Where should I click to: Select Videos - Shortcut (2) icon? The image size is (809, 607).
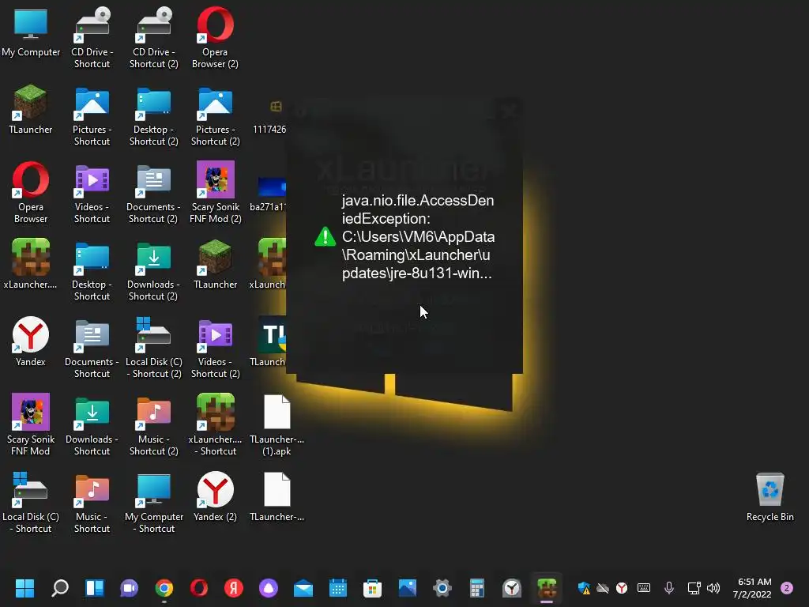click(215, 348)
